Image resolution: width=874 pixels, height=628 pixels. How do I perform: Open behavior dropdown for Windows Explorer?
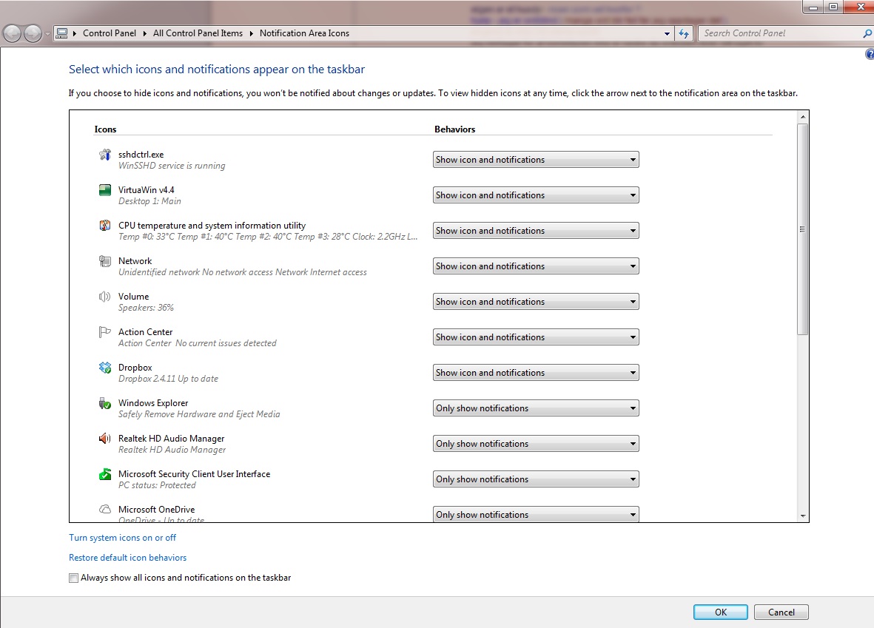(x=536, y=408)
